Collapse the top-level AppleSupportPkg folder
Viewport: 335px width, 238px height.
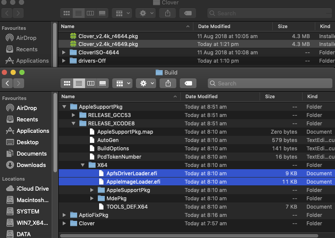point(64,107)
